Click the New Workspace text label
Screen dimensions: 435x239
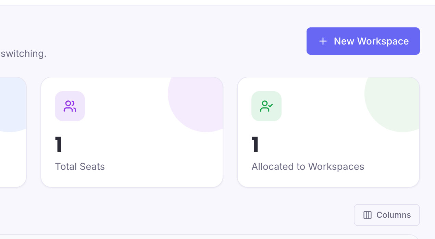371,41
